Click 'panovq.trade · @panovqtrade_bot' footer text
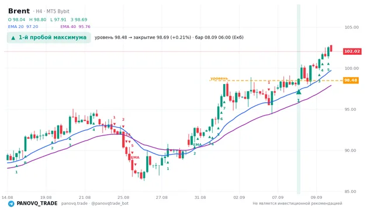The image size is (374, 210). (x=95, y=204)
